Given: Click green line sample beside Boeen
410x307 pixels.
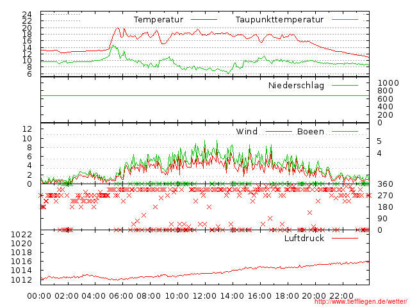Looking at the screenshot, I should click(x=345, y=132).
